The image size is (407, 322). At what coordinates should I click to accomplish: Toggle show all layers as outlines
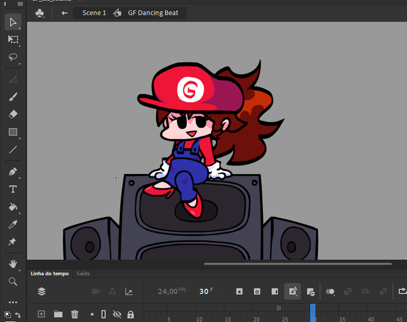click(x=104, y=314)
